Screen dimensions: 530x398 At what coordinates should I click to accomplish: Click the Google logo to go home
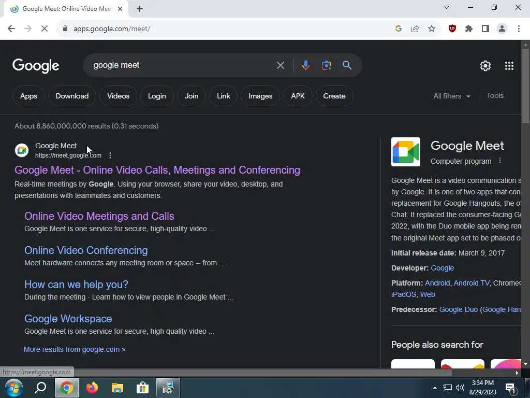click(x=36, y=66)
